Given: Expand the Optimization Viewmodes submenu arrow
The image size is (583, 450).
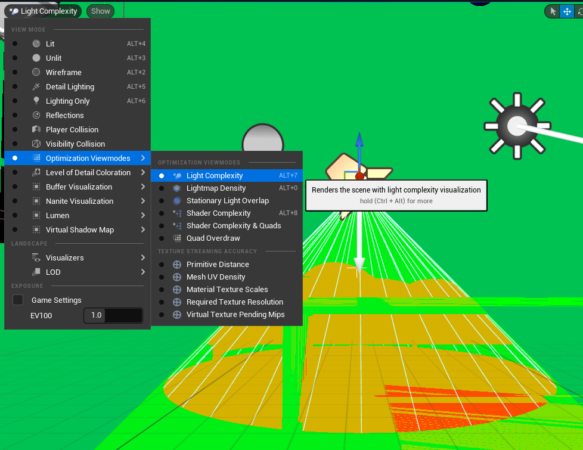Looking at the screenshot, I should [x=143, y=158].
